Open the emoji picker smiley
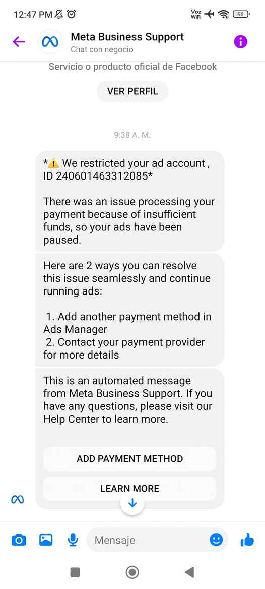The image size is (265, 589). [x=216, y=540]
